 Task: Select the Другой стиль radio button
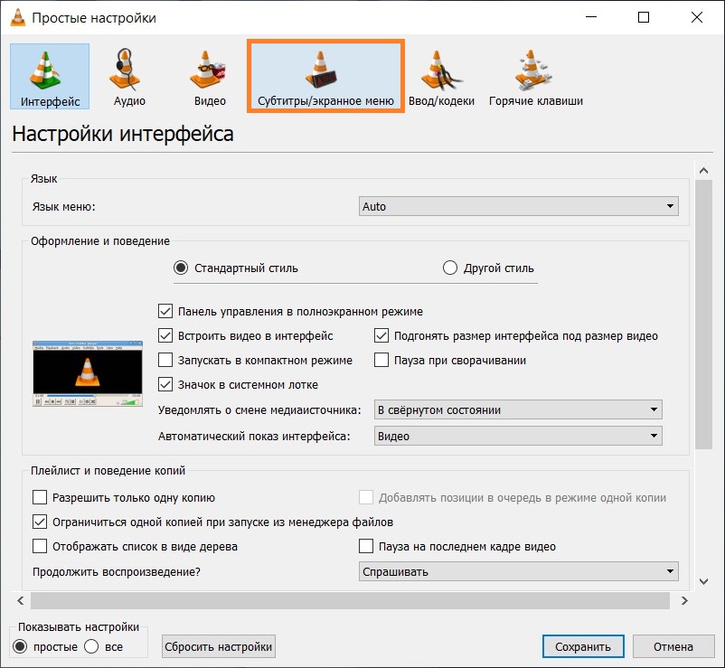pyautogui.click(x=450, y=268)
